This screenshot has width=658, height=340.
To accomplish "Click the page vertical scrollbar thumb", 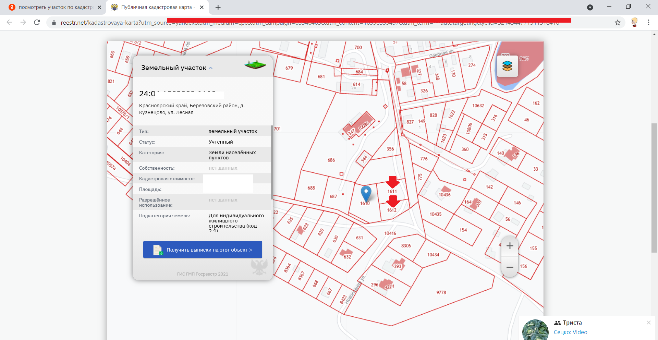I will [654, 188].
